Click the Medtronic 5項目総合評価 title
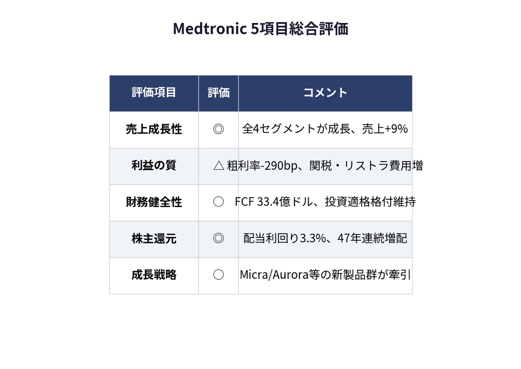This screenshot has width=521, height=369. point(260,29)
